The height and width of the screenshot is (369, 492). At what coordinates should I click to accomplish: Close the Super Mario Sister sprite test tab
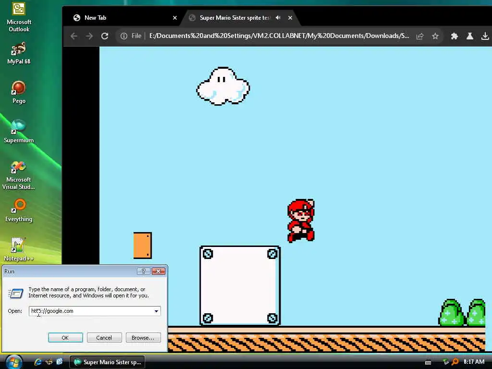coord(290,18)
